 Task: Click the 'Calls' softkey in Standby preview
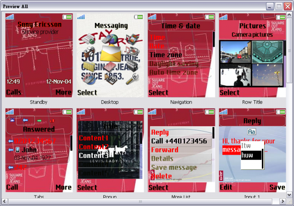click(14, 92)
